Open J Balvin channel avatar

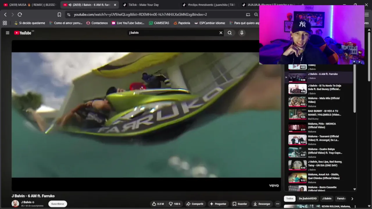[15, 203]
